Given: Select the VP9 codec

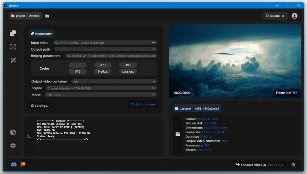Looking at the screenshot, I should click(x=78, y=72).
